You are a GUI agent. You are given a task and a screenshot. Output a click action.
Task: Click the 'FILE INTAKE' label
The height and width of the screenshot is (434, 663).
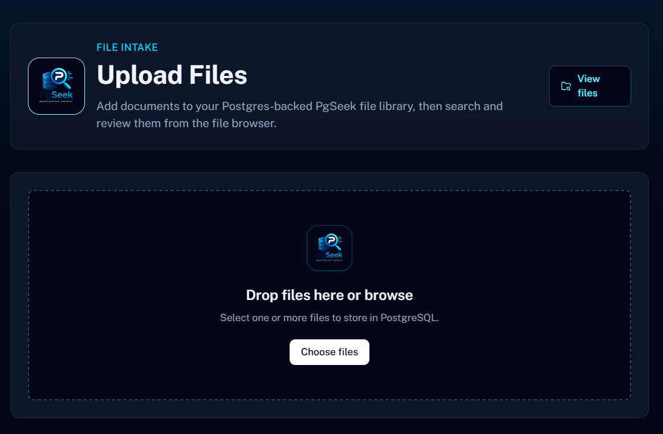point(127,47)
